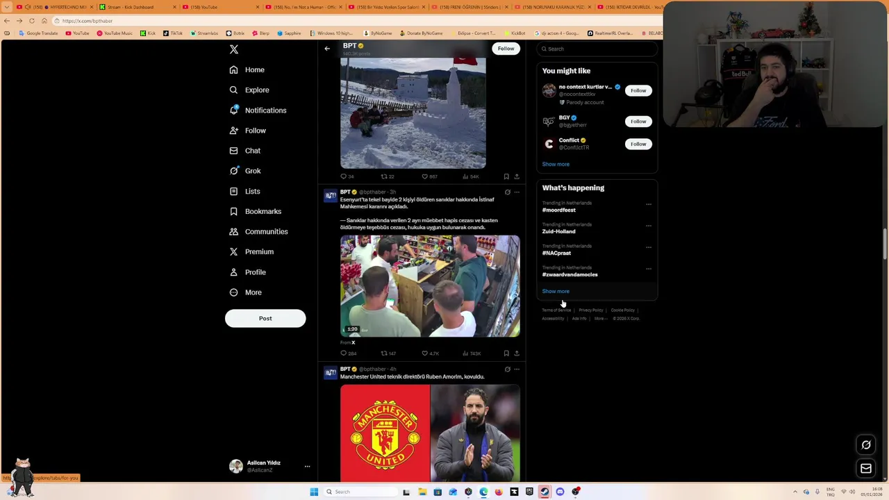Image resolution: width=889 pixels, height=500 pixels.
Task: Follow the Conflict account
Action: (638, 144)
